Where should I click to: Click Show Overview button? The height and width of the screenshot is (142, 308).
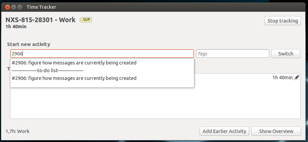(276, 131)
